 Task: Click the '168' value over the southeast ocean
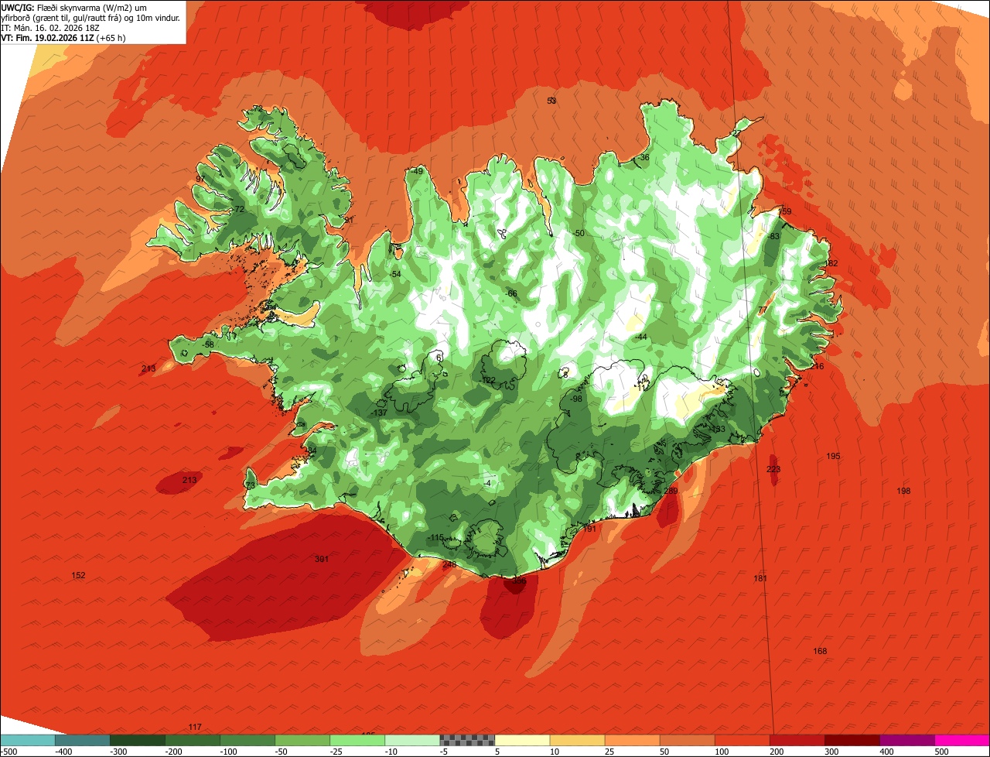click(820, 651)
